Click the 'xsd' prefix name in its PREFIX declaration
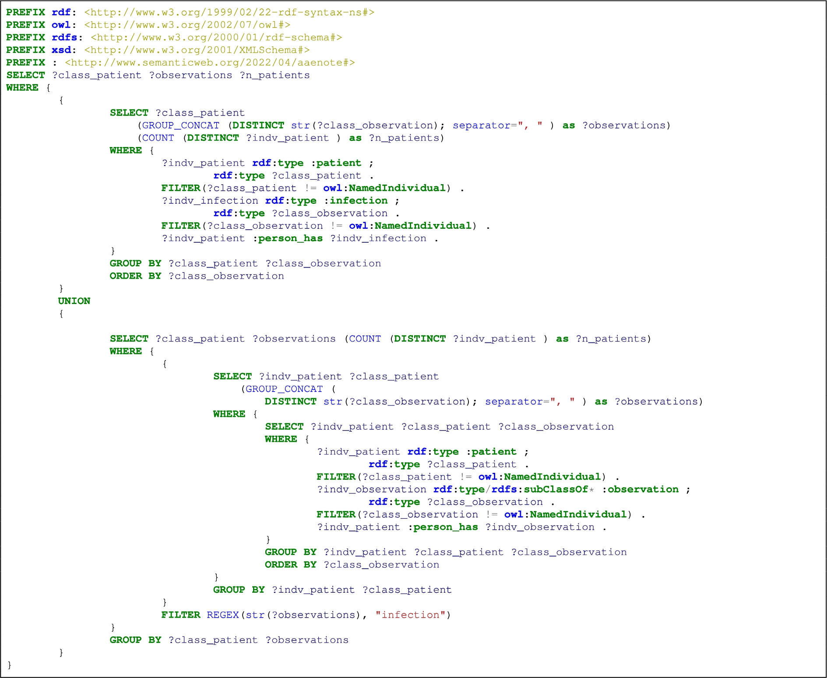This screenshot has width=827, height=678. coord(61,50)
